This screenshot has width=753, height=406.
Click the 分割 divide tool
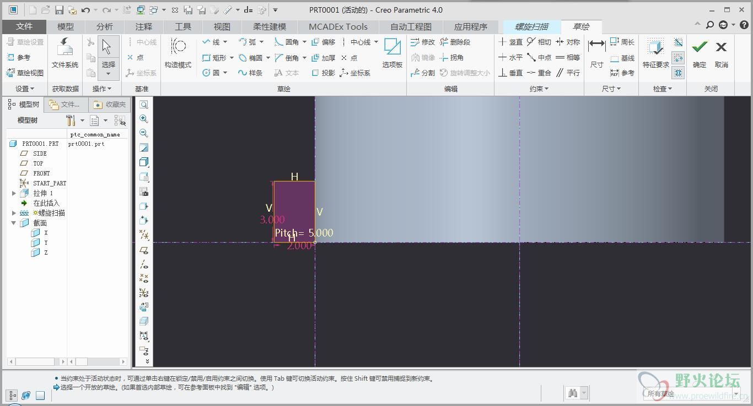423,73
